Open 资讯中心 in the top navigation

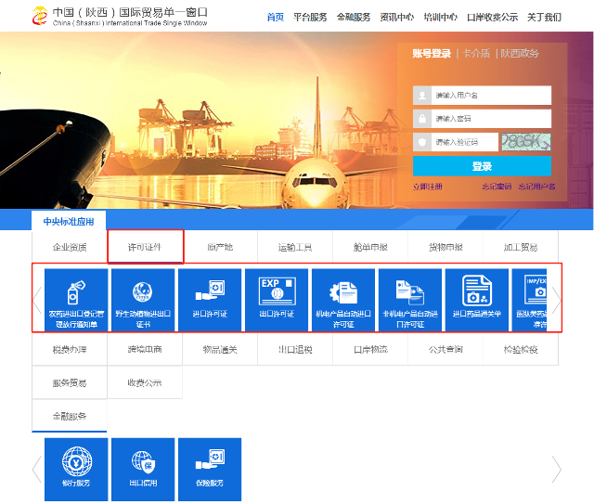(x=397, y=17)
